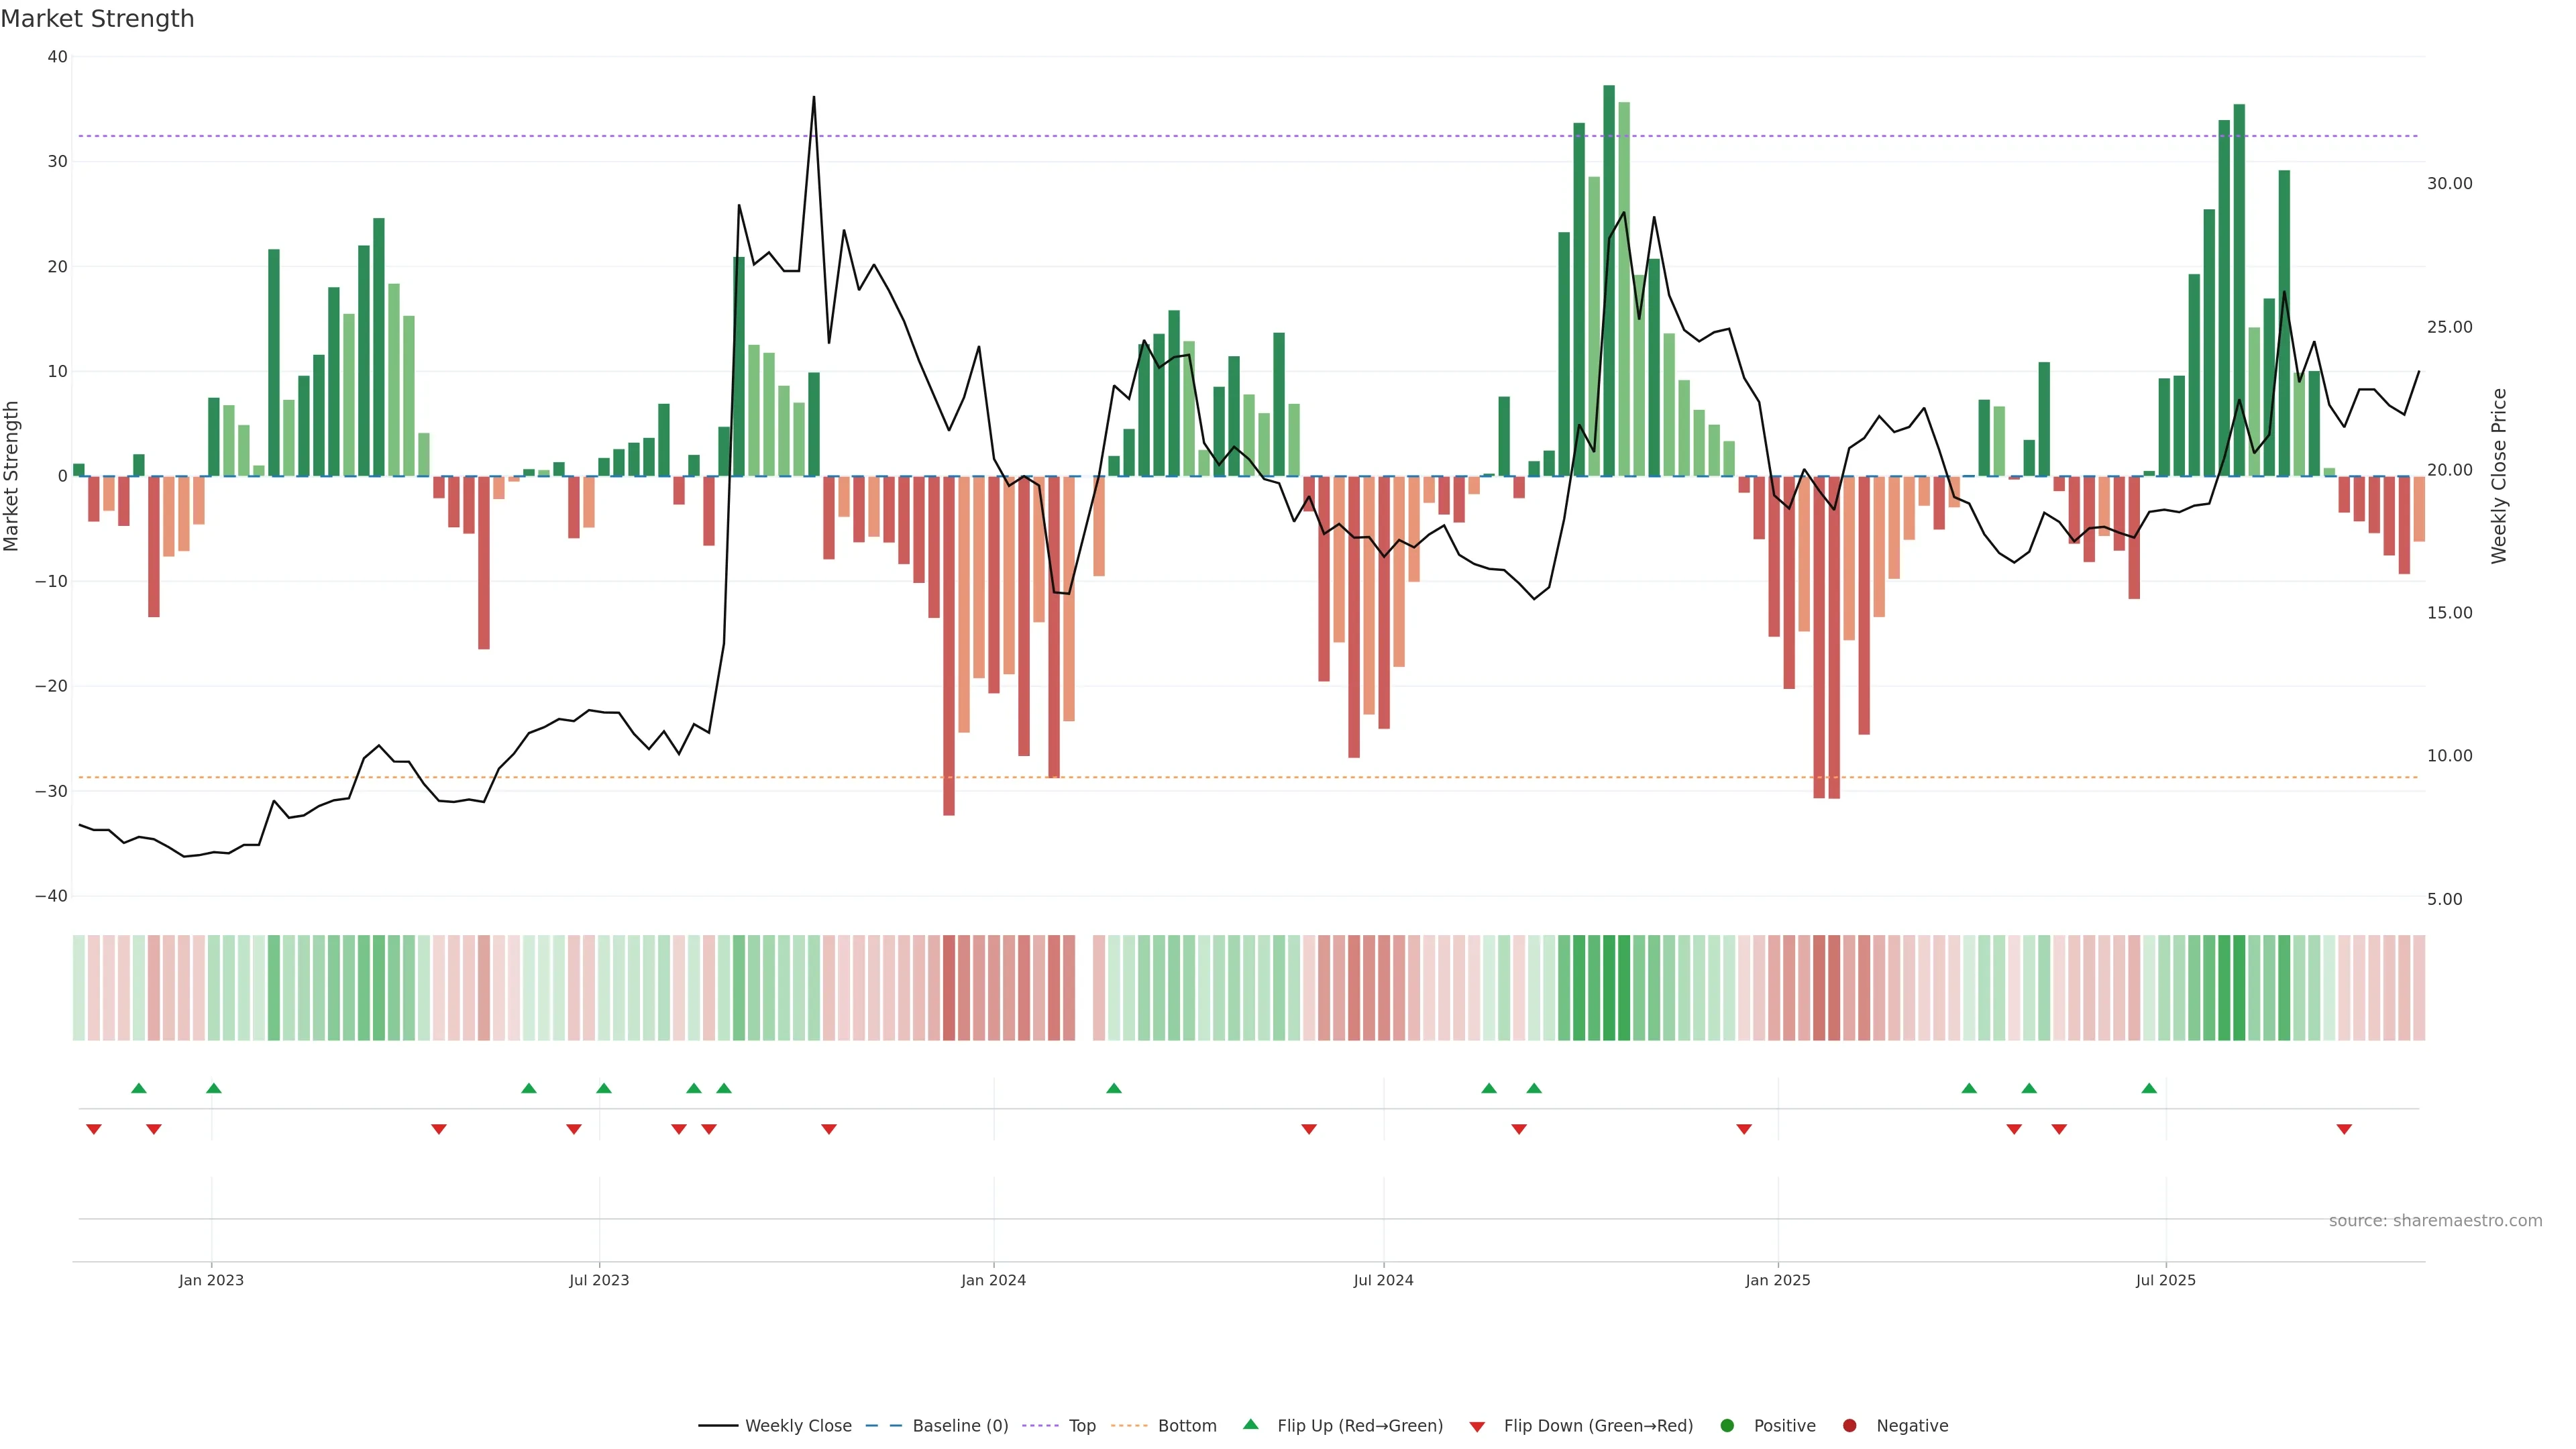Click the 30.00 right price axis label
Screen dimensions: 2576x1449
click(x=2449, y=183)
